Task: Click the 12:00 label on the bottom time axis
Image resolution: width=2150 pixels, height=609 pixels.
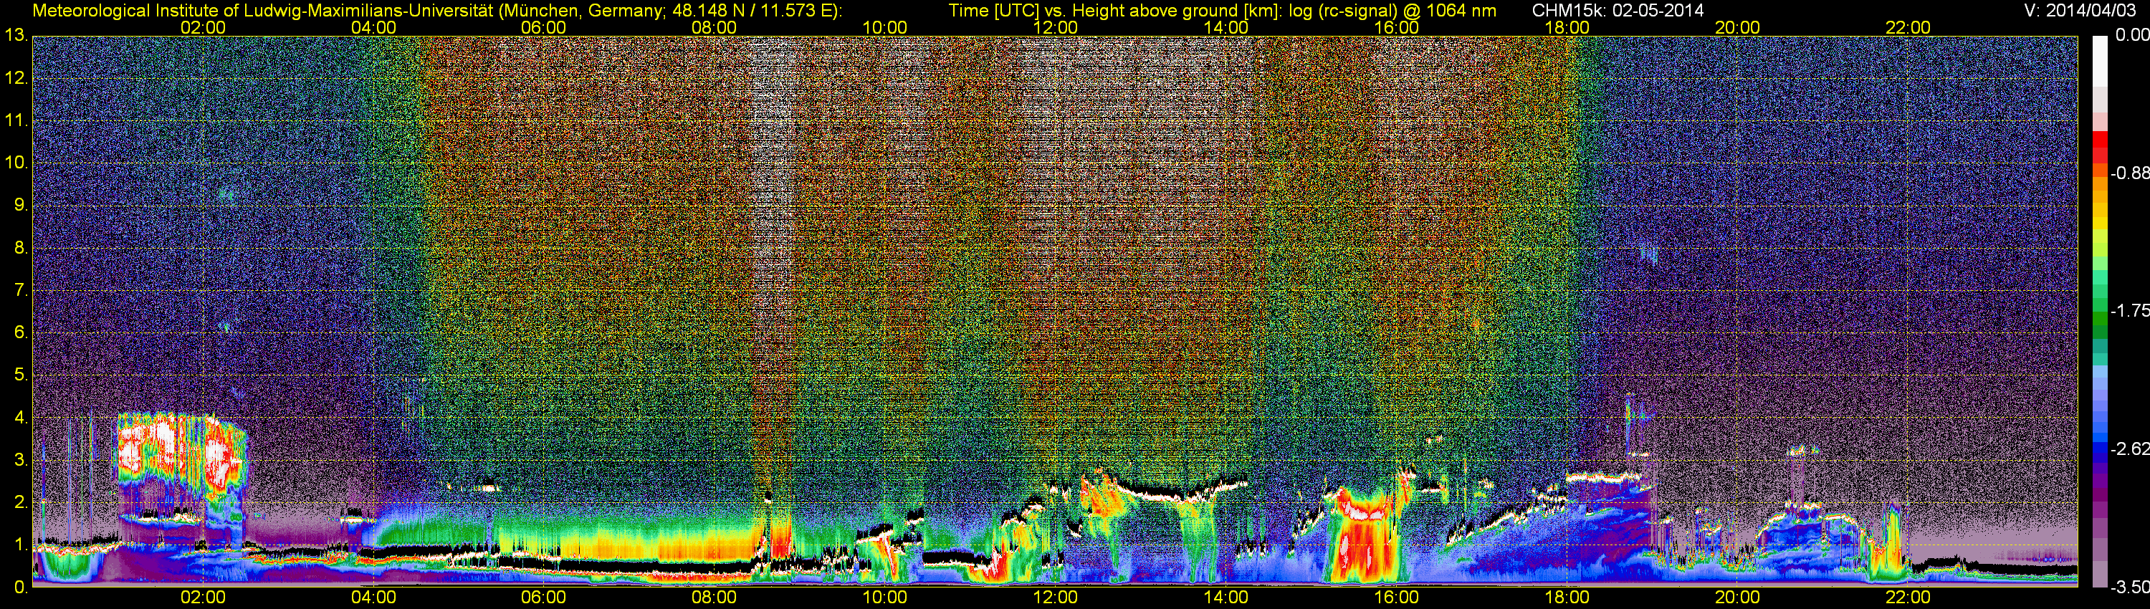Action: [1055, 598]
